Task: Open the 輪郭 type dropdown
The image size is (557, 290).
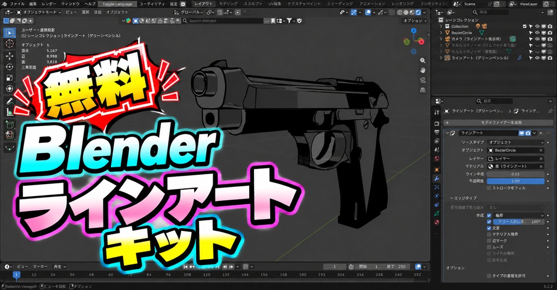Action: tap(518, 215)
